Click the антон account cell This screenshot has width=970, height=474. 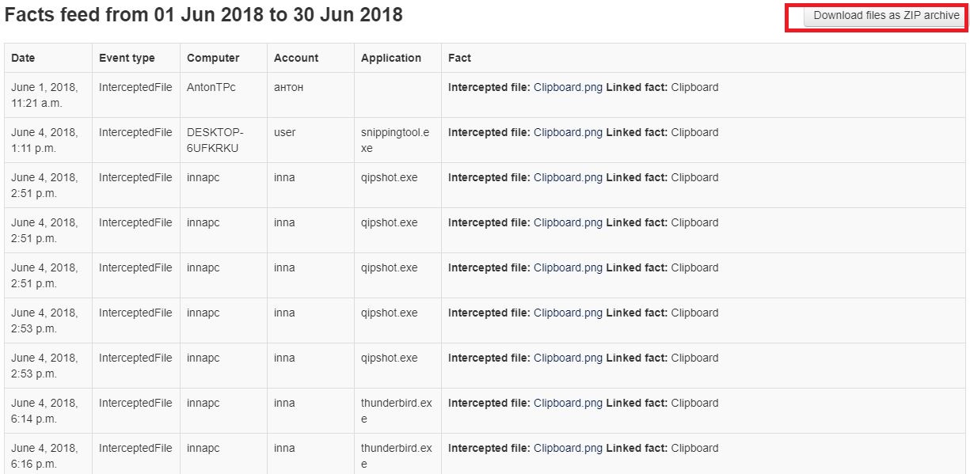[x=288, y=88]
